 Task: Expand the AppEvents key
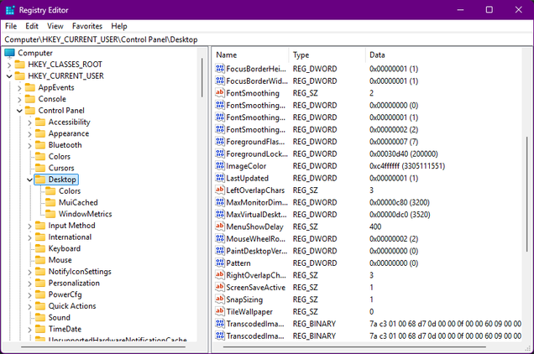tap(19, 88)
